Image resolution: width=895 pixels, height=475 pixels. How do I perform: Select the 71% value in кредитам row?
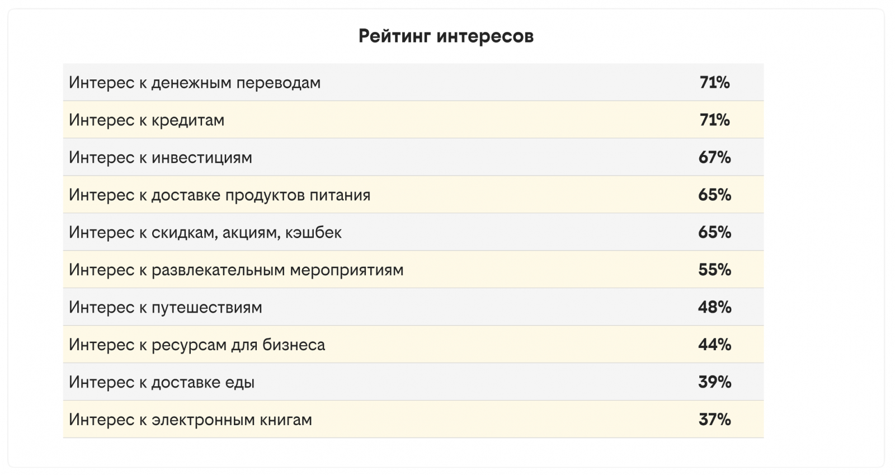(714, 120)
